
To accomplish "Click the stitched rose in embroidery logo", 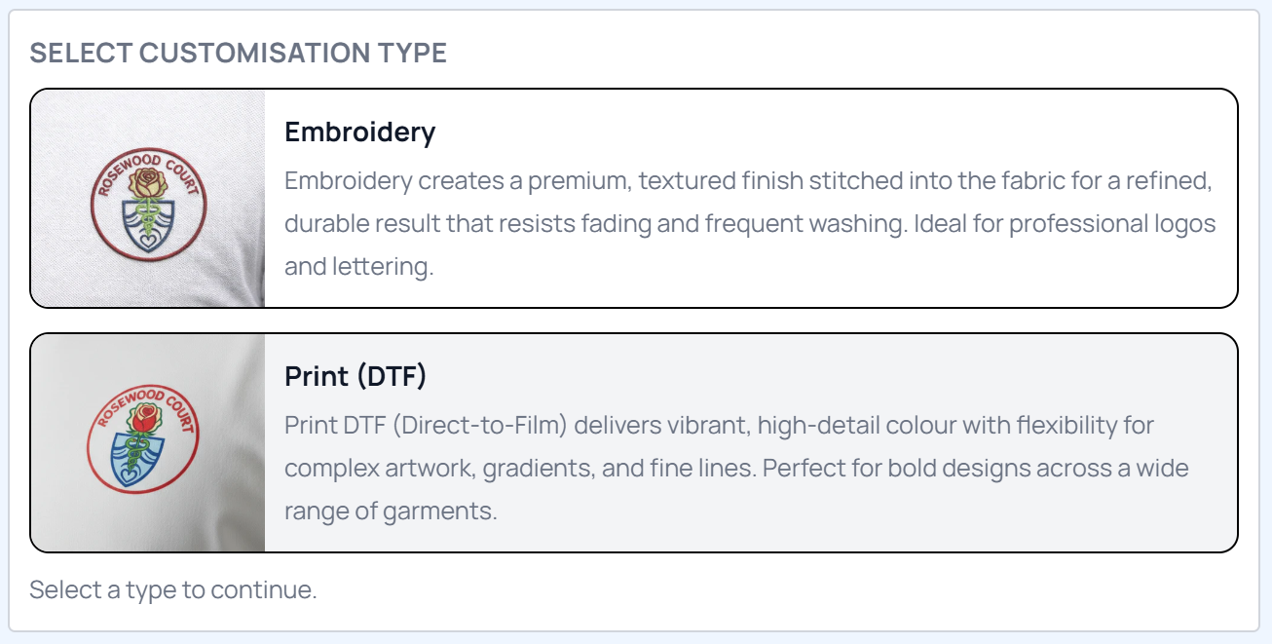I will [148, 181].
